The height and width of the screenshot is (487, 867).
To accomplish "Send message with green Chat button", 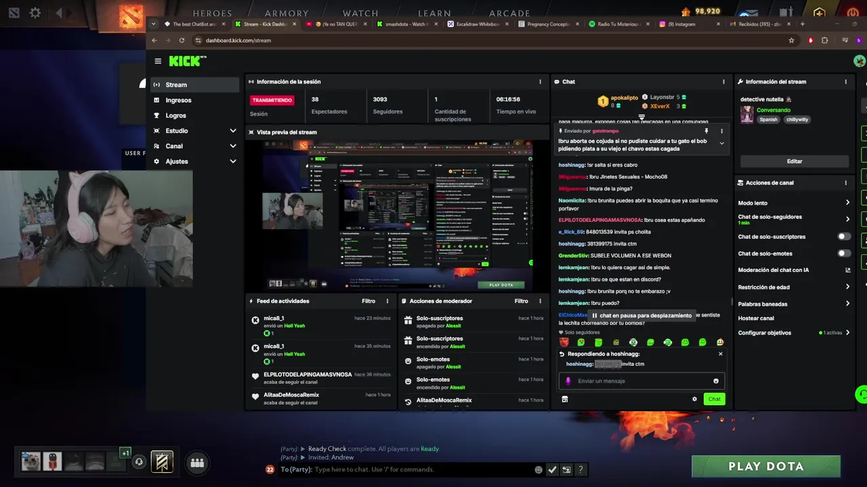I will coord(715,399).
